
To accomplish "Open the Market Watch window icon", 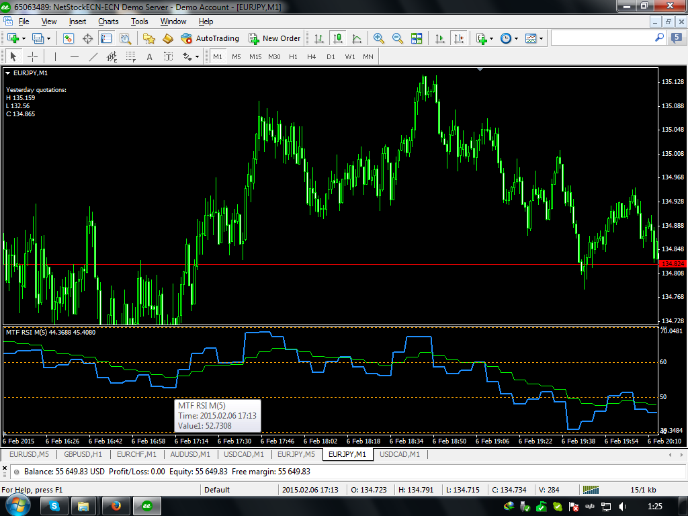I will tap(69, 38).
